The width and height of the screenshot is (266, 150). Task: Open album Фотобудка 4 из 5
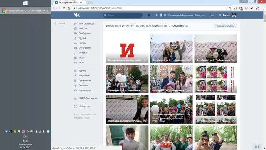click(x=216, y=49)
